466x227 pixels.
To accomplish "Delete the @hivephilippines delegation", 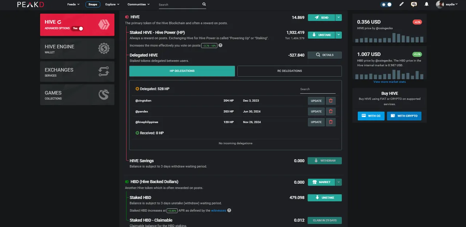I will point(331,122).
